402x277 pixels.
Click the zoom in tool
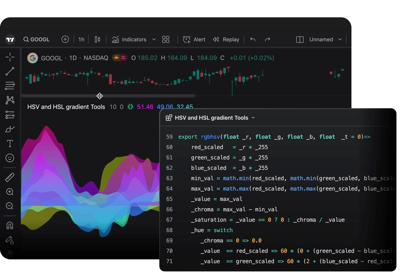[10, 192]
